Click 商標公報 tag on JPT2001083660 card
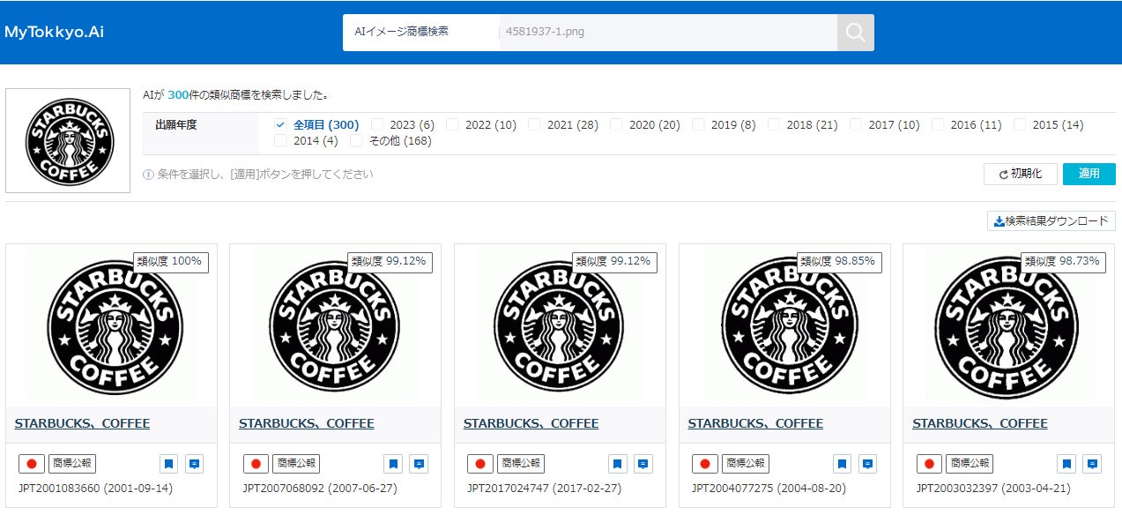The height and width of the screenshot is (515, 1122). pyautogui.click(x=71, y=463)
